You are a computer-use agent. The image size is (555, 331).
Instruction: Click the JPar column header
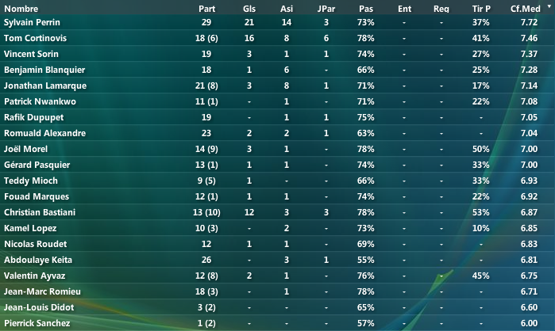pyautogui.click(x=326, y=9)
